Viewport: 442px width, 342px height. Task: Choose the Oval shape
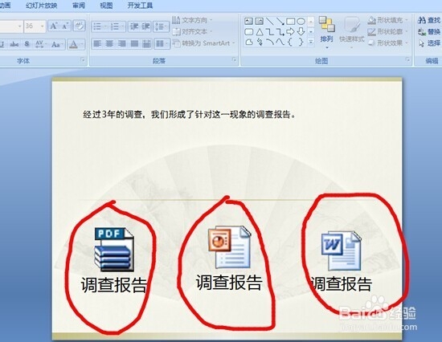tap(301, 21)
